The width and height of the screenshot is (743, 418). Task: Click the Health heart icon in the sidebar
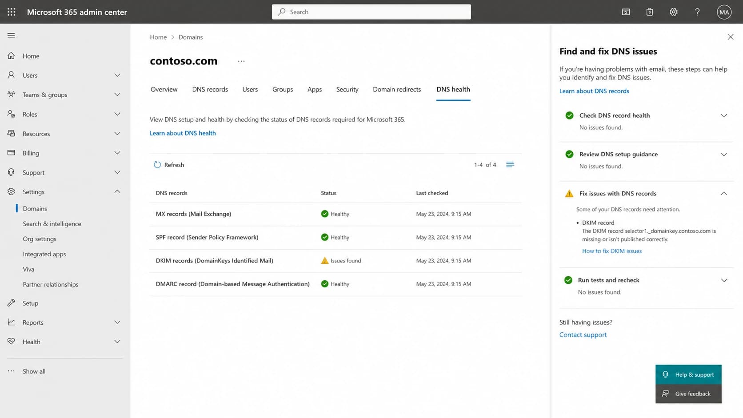coord(11,342)
